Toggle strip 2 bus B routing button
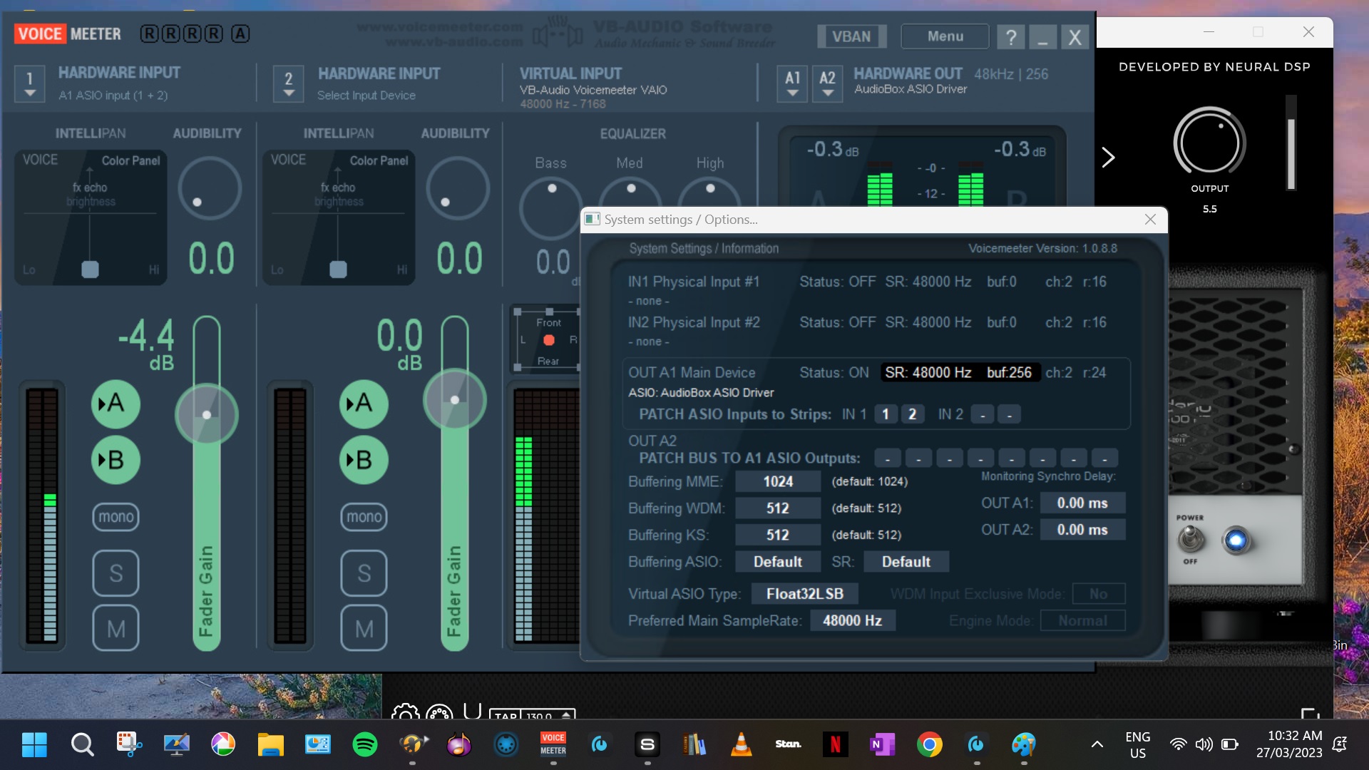 (x=364, y=460)
